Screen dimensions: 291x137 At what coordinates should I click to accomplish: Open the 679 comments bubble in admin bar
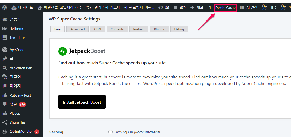coord(175,8)
